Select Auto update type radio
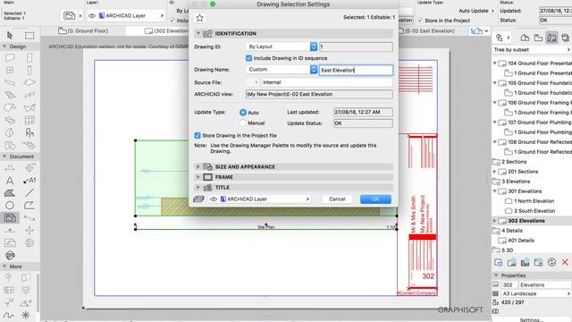This screenshot has width=572, height=322. (242, 113)
